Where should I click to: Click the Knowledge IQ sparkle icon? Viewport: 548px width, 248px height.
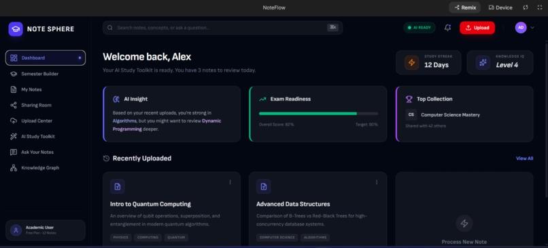[483, 63]
